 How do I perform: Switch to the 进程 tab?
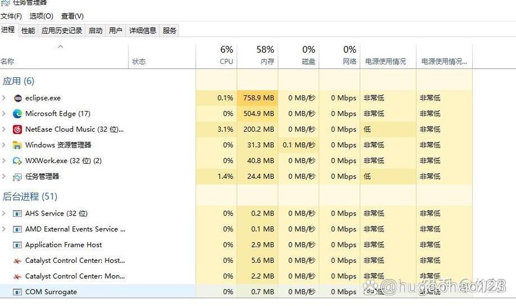click(8, 30)
